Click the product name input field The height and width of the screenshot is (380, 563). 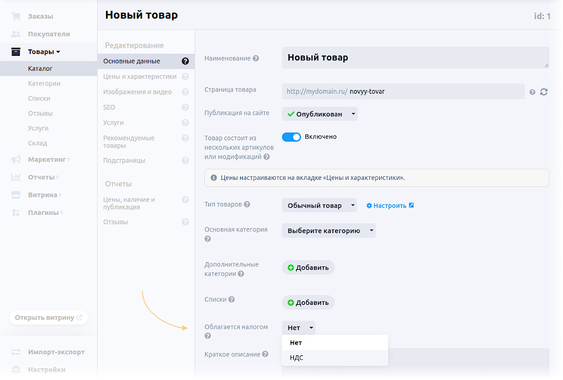415,58
